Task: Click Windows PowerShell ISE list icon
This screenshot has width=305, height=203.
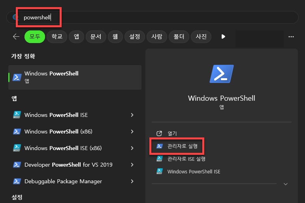Action: pos(17,115)
